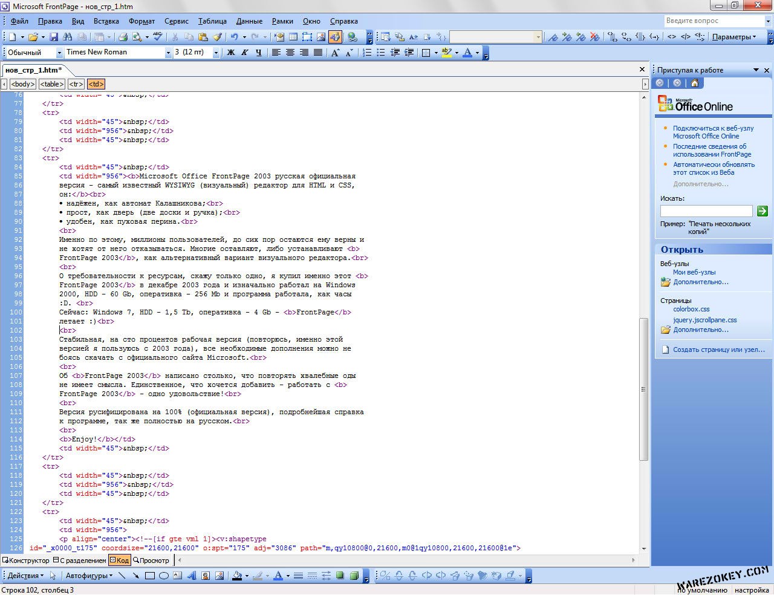This screenshot has width=774, height=595.
Task: Save the page with the floppy icon
Action: click(54, 37)
